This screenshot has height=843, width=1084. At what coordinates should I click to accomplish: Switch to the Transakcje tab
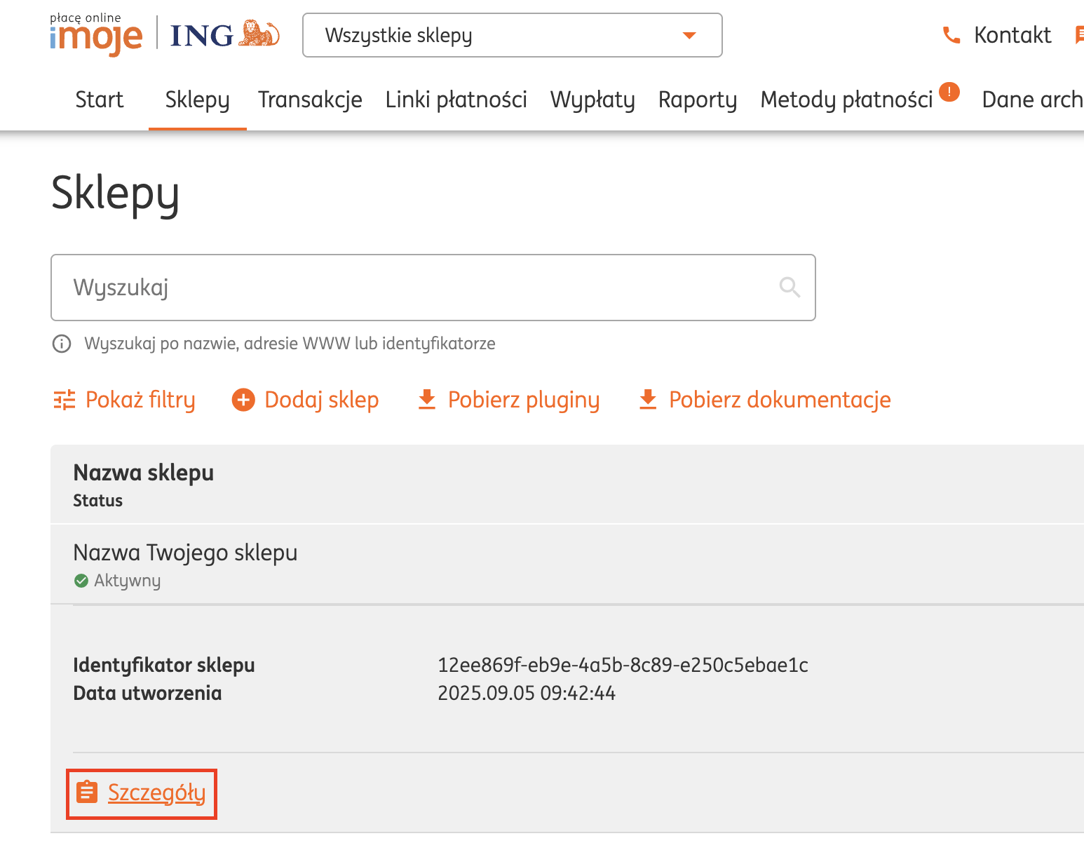(x=310, y=100)
